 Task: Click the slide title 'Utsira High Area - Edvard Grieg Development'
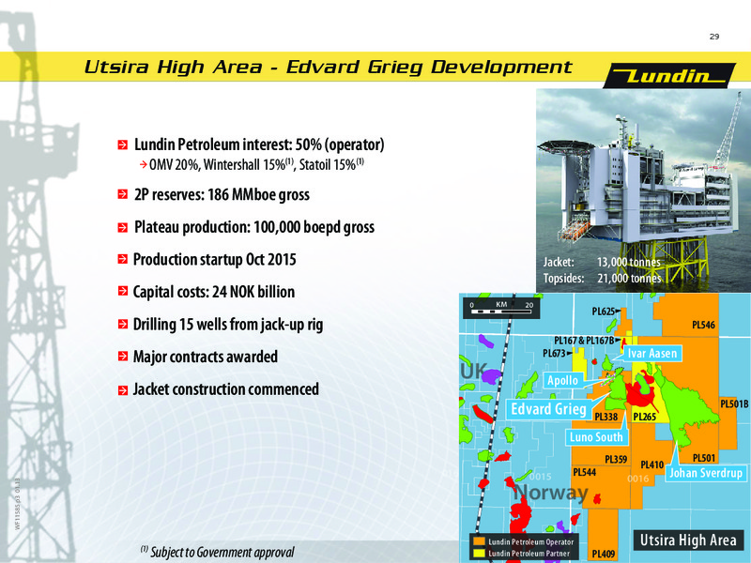coord(328,67)
